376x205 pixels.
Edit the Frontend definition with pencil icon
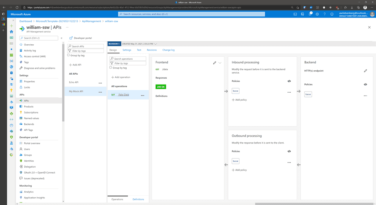click(214, 63)
